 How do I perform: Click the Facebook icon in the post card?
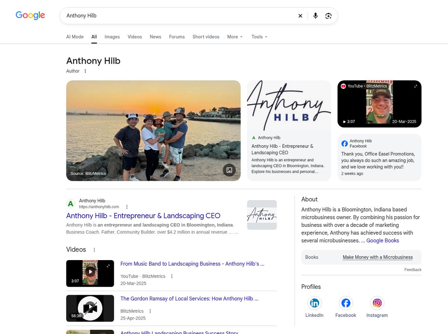(345, 144)
